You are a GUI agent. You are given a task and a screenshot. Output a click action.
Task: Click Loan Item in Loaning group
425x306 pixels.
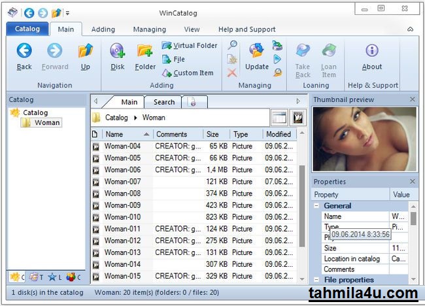(328, 61)
